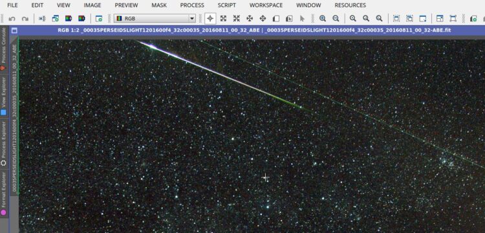The image size is (485, 233).
Task: Open the image window's control menu icon
Action: [x=14, y=30]
